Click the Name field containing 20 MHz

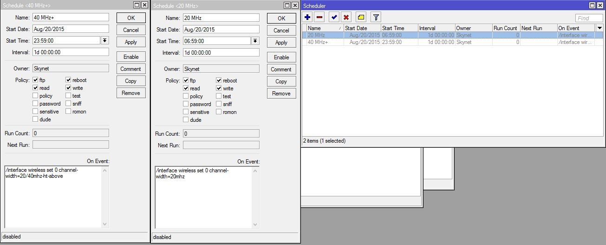pos(221,18)
